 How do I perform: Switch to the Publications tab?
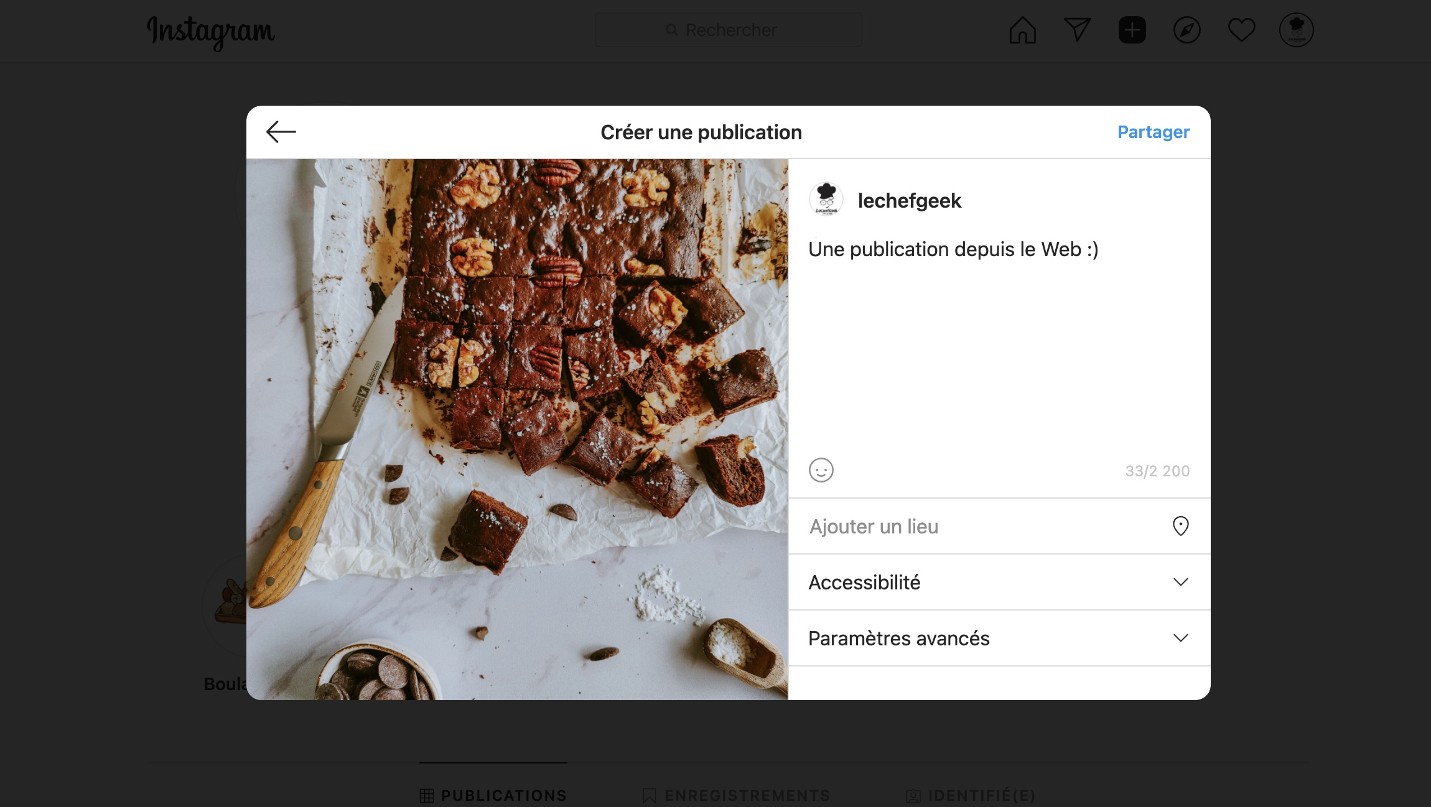(x=493, y=795)
